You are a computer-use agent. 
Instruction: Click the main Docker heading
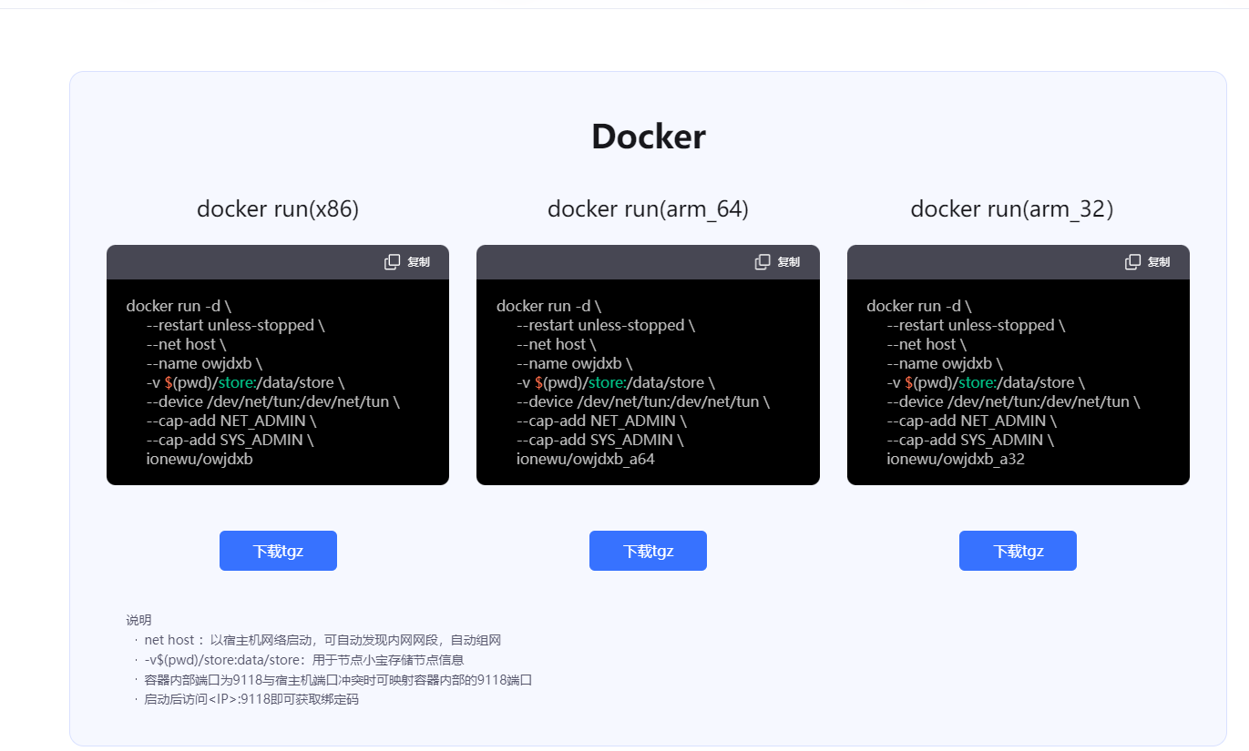click(x=648, y=137)
